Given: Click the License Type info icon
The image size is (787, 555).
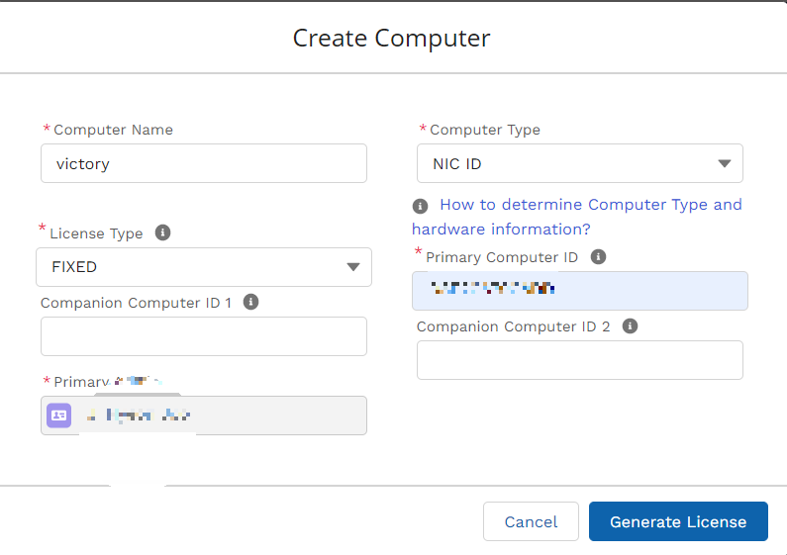Looking at the screenshot, I should [x=162, y=232].
